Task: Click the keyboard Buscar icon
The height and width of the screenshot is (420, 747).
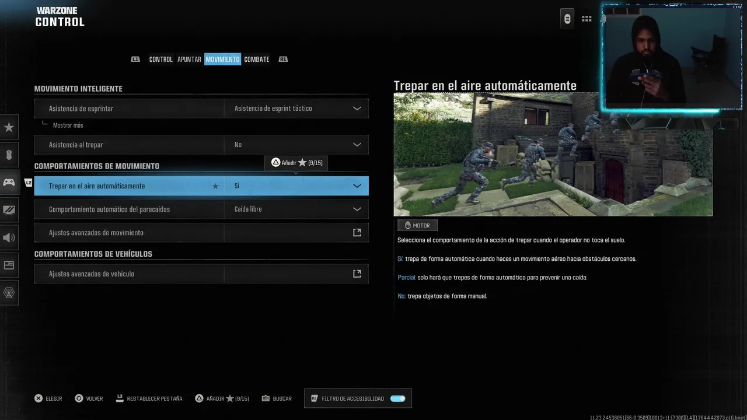Action: pyautogui.click(x=266, y=398)
